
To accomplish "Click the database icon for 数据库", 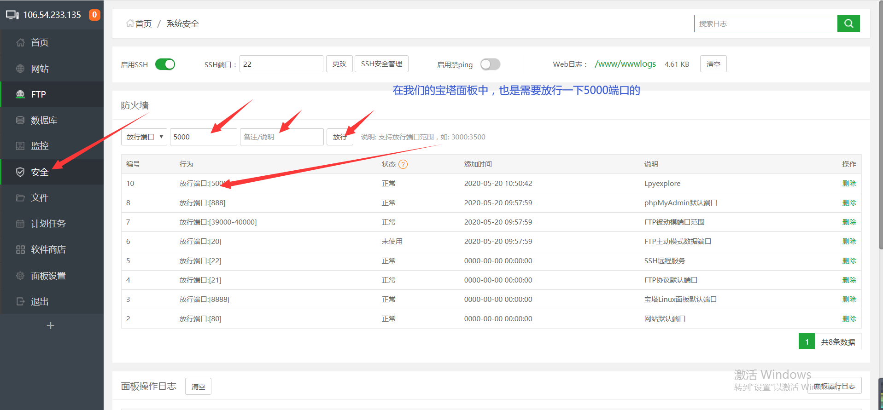I will pos(20,120).
